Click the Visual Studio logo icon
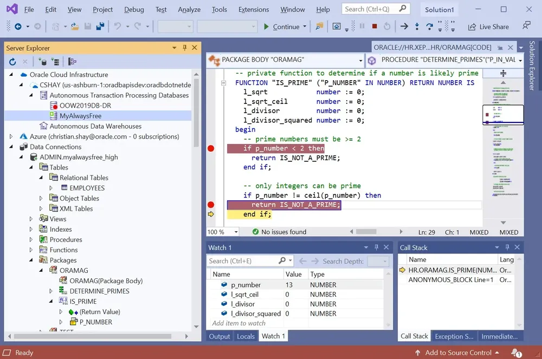542x359 pixels. click(12, 9)
